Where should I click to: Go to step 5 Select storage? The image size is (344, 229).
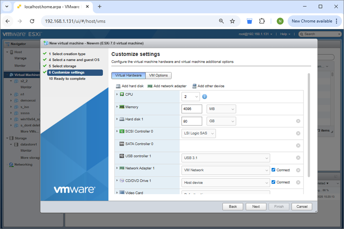point(63,66)
